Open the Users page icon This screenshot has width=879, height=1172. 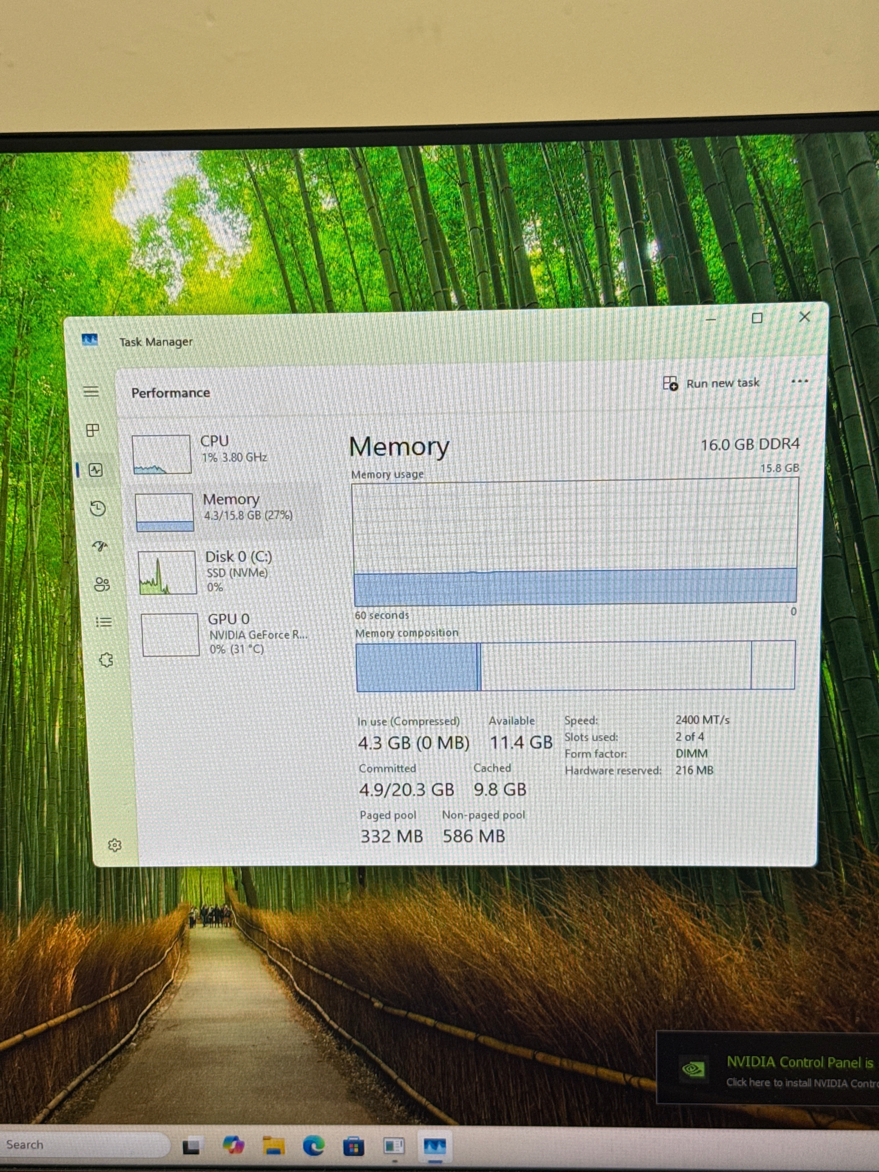point(102,585)
